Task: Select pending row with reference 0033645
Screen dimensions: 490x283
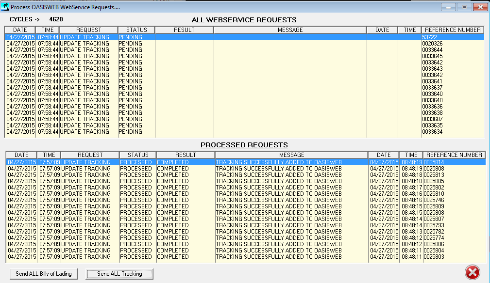Action: (x=245, y=56)
